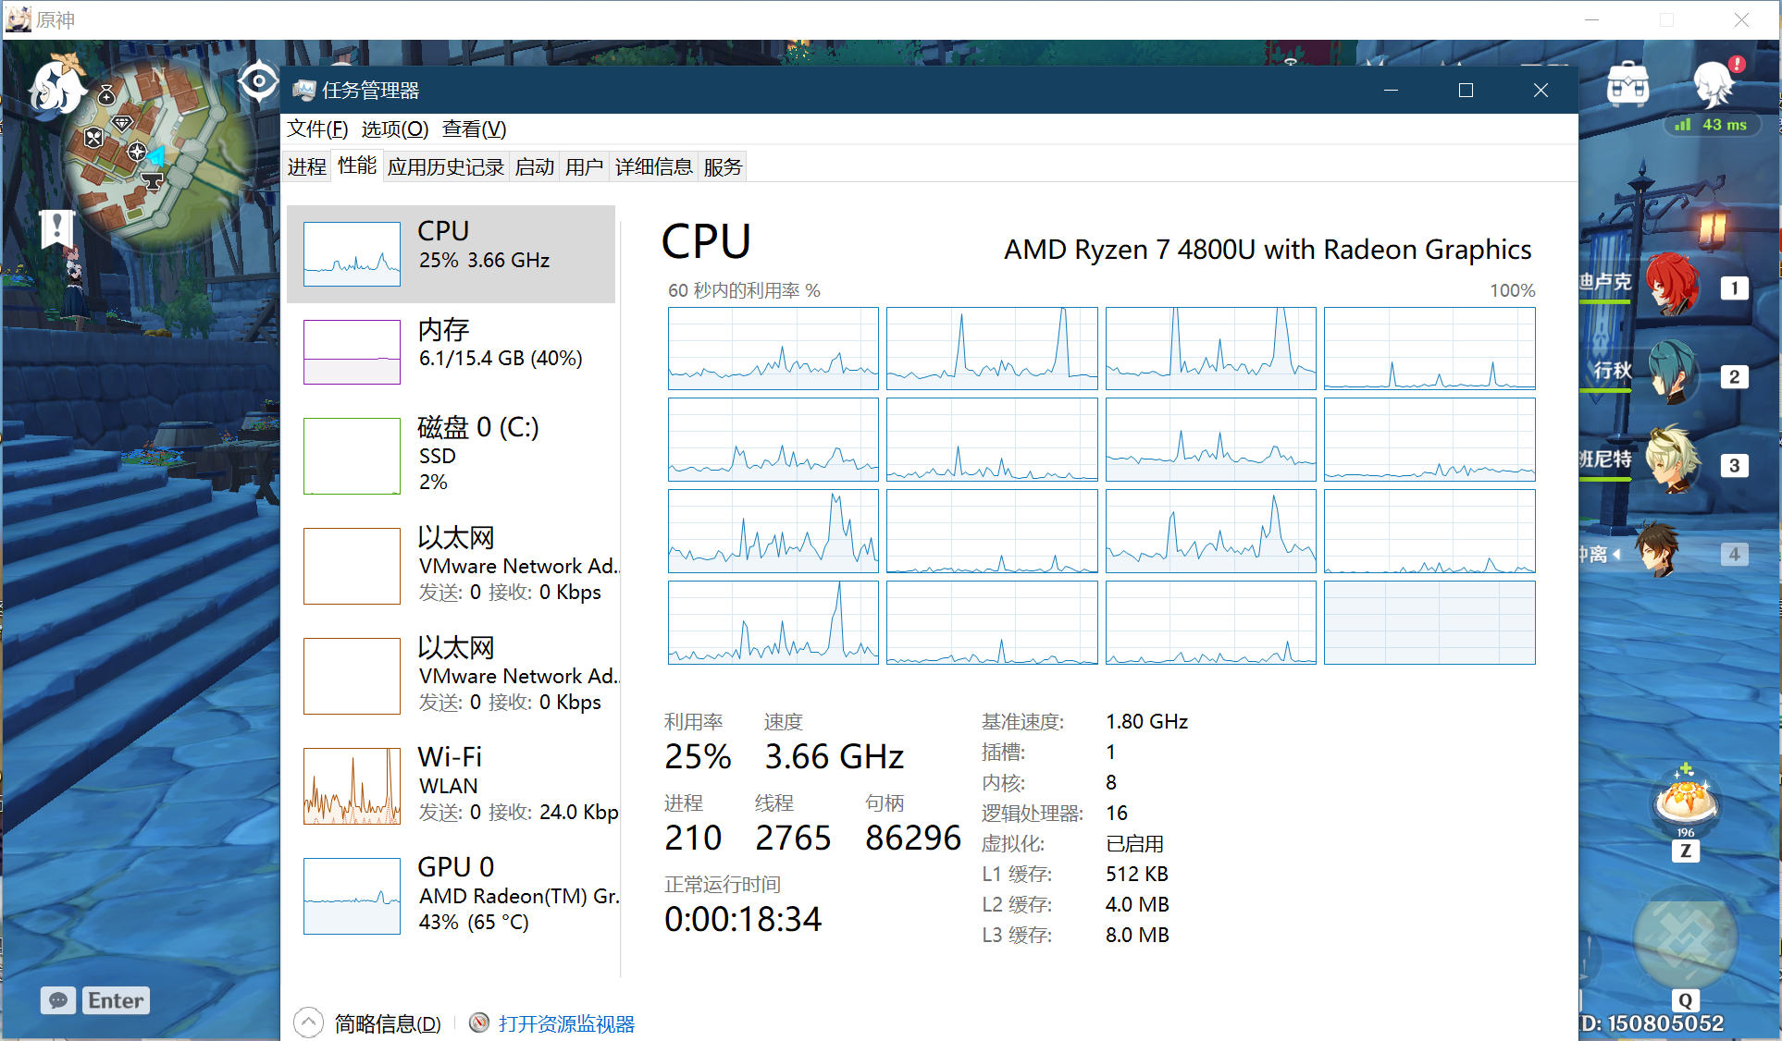Click party slot number 2 button
This screenshot has height=1041, width=1782.
coord(1734,377)
